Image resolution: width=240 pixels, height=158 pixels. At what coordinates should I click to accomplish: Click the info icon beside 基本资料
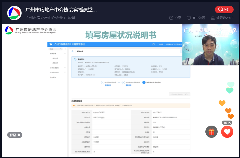[75, 59]
